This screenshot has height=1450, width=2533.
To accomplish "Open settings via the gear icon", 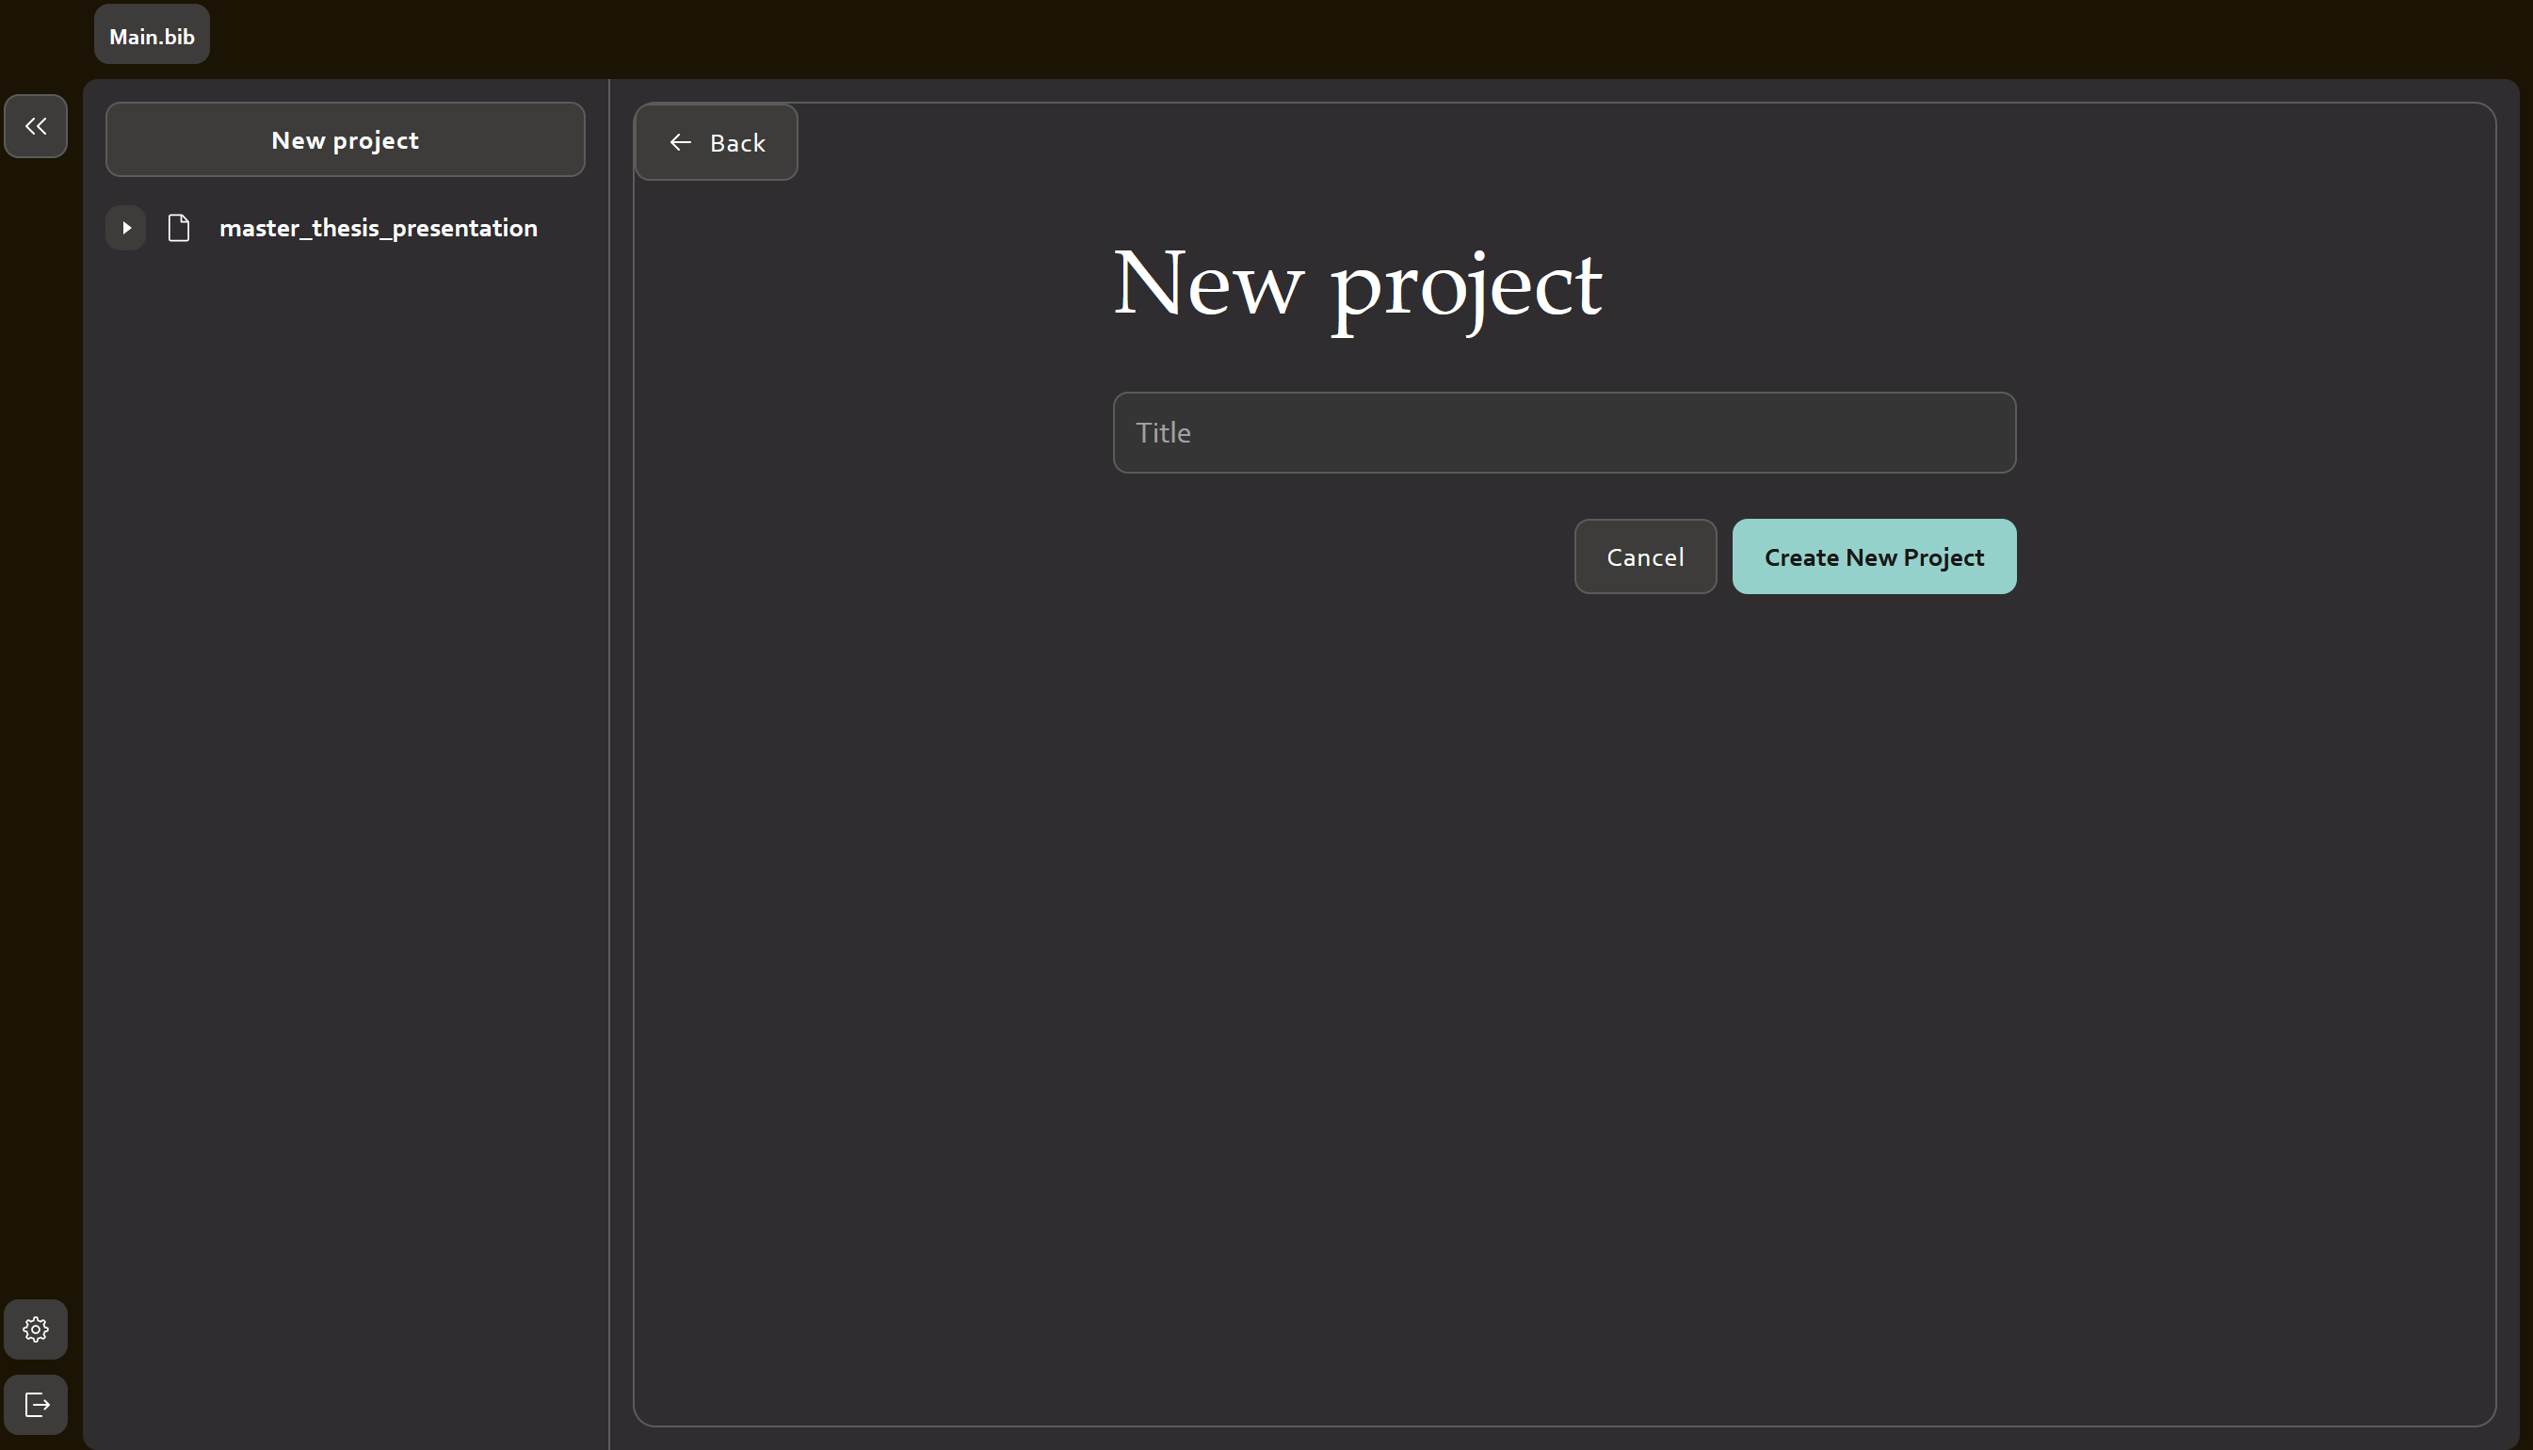I will pos(36,1329).
